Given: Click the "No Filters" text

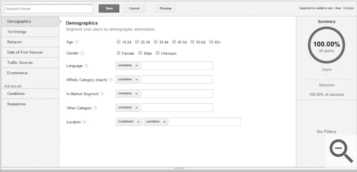Looking at the screenshot, I should pos(326,132).
